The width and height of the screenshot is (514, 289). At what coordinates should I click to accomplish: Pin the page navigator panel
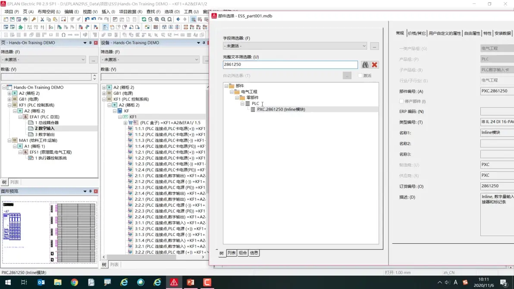[90, 43]
